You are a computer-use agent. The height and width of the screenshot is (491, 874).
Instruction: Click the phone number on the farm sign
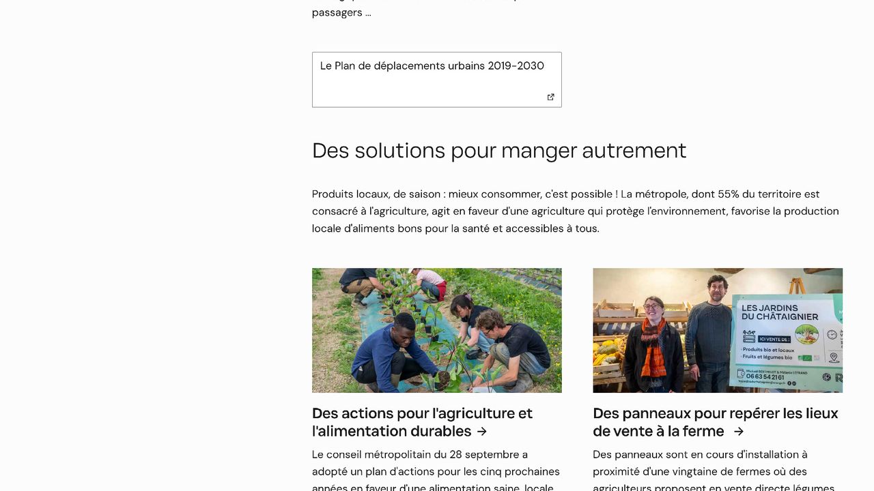point(765,377)
